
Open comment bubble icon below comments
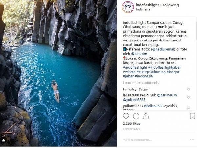136,116
